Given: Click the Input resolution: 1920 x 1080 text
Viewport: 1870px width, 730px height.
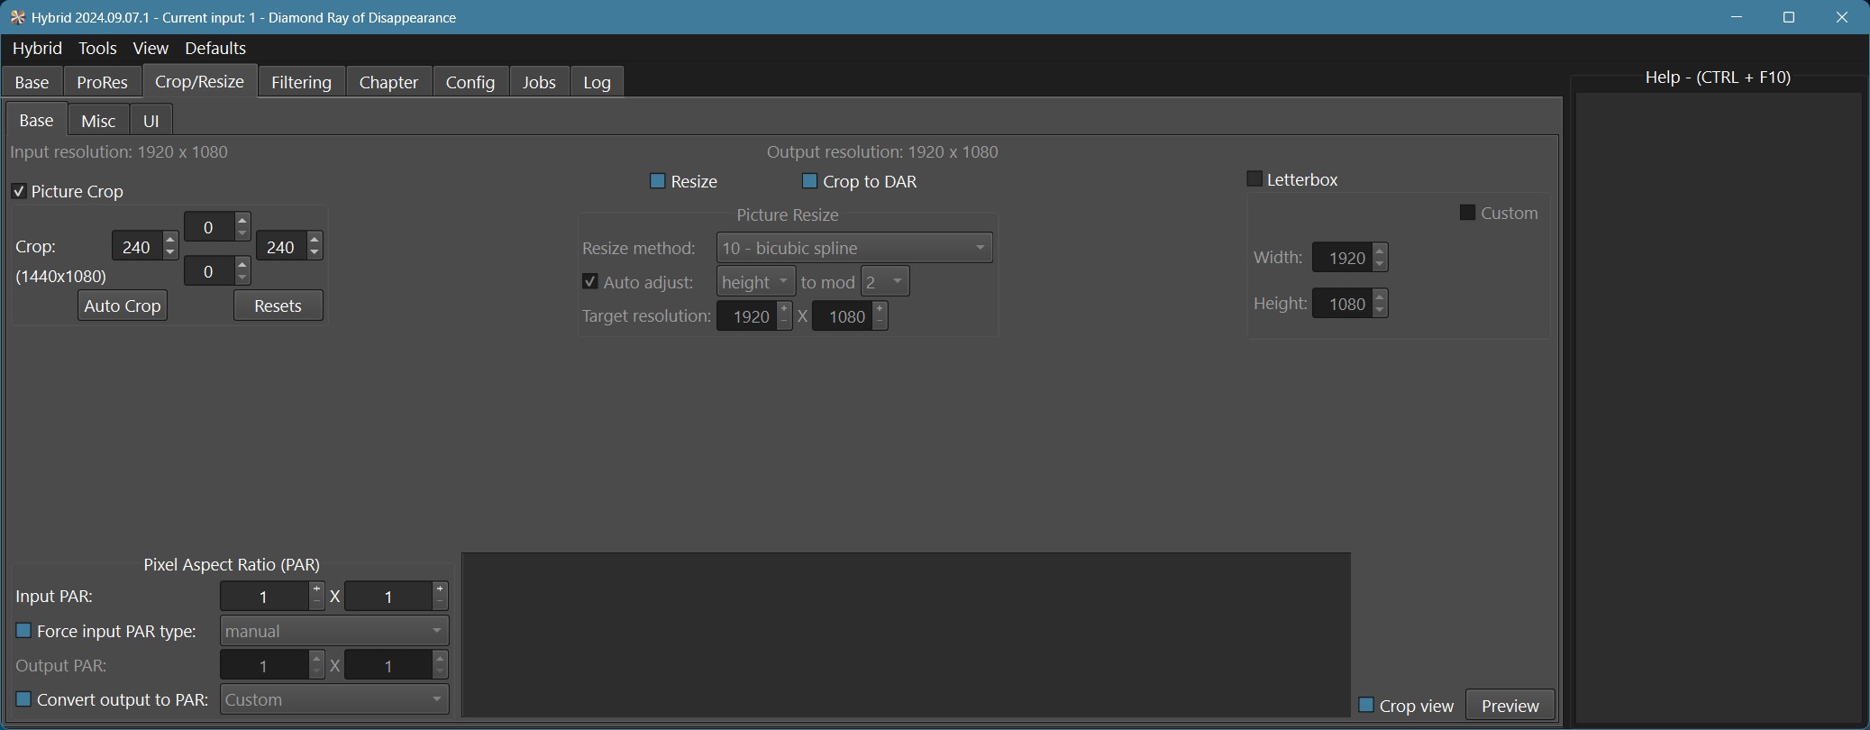Looking at the screenshot, I should [x=119, y=152].
